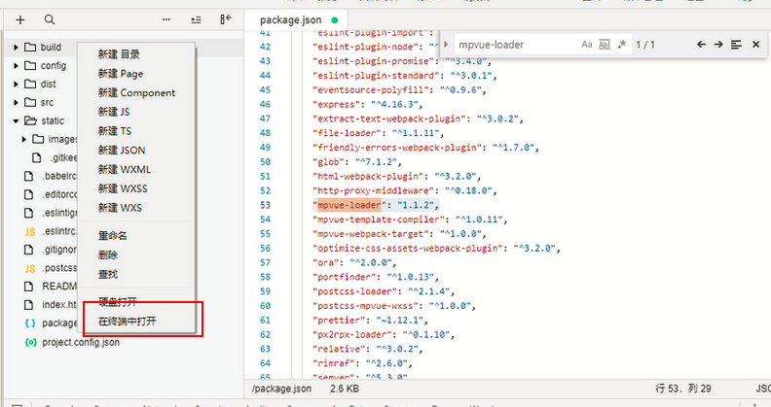Expand the config folder arrow
The image size is (771, 407).
click(x=16, y=66)
